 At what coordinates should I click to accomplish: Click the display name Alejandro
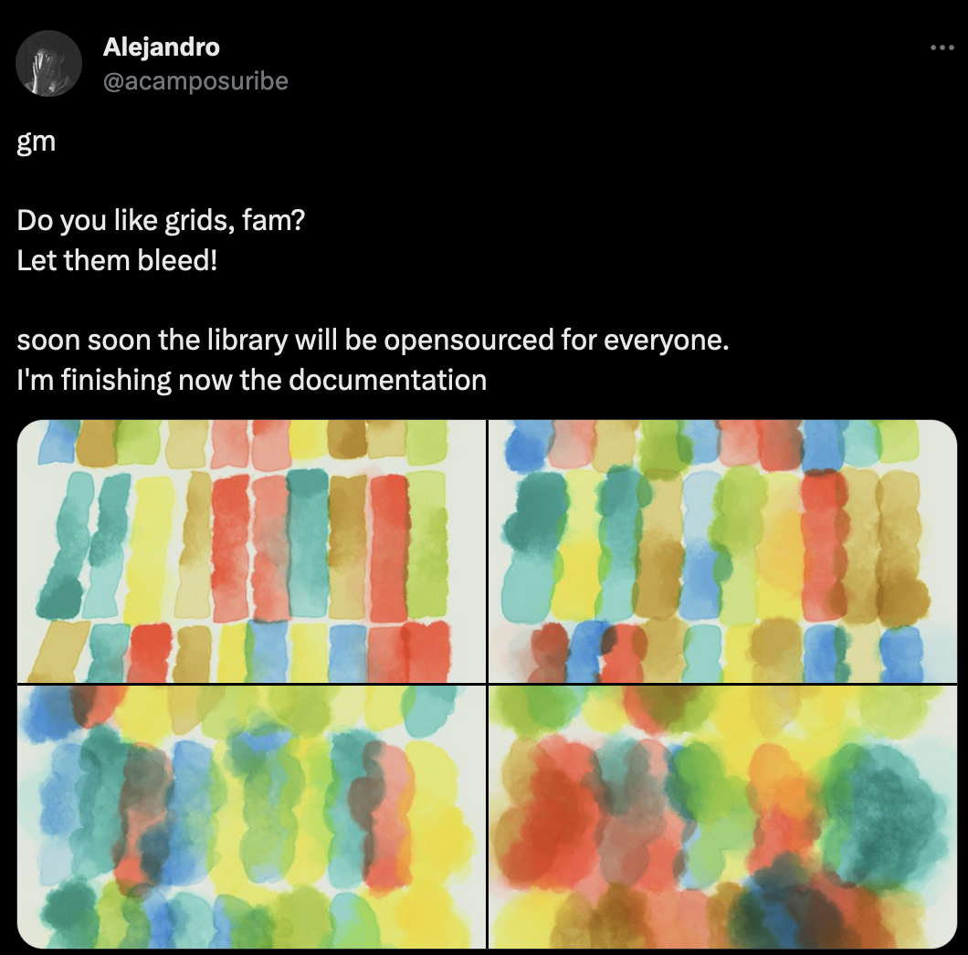click(x=161, y=47)
